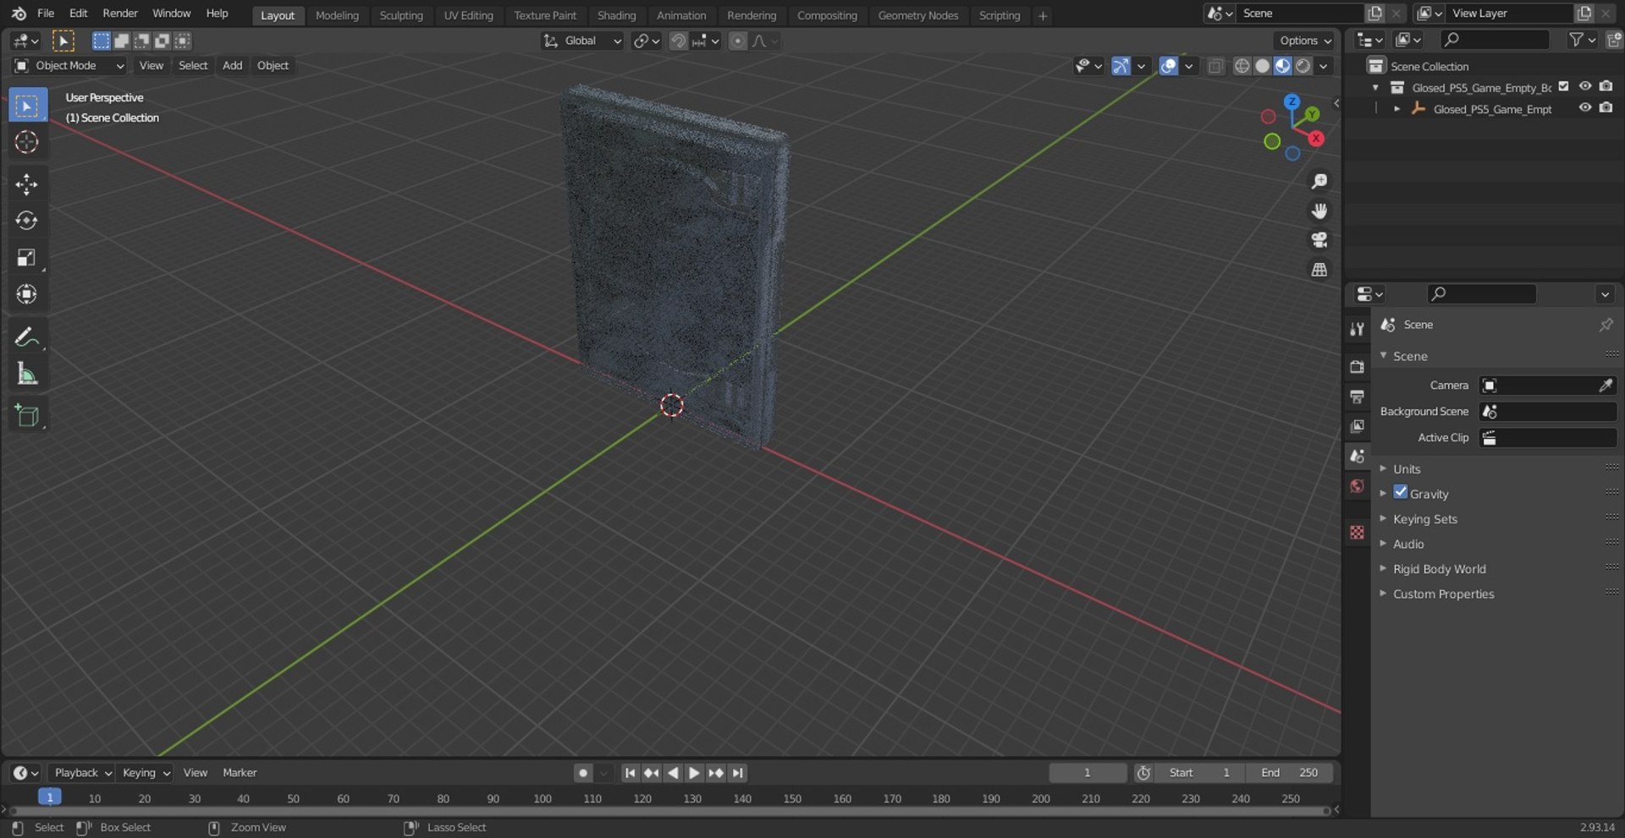Toggle X-ray display button

(x=1216, y=66)
